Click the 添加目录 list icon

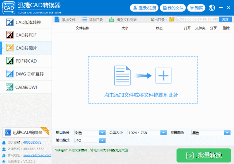pyautogui.click(x=84, y=19)
